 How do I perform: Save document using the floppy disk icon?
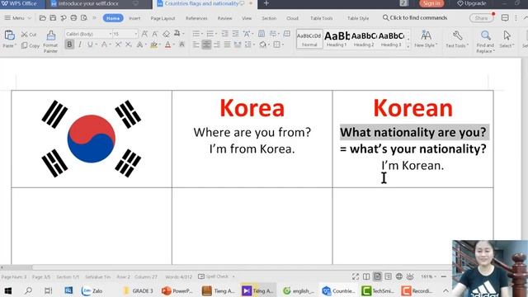(x=53, y=18)
